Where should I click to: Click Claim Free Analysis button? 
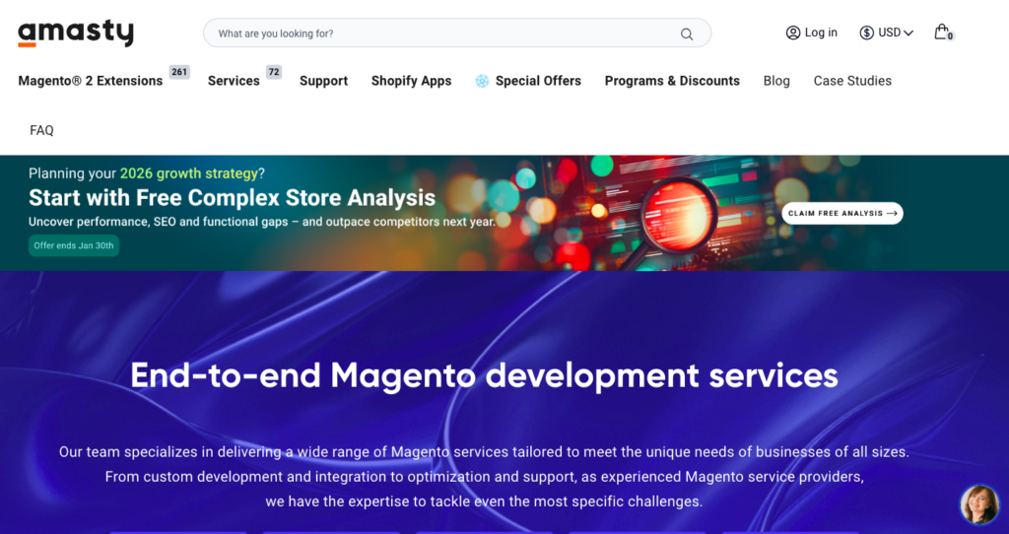click(x=842, y=214)
